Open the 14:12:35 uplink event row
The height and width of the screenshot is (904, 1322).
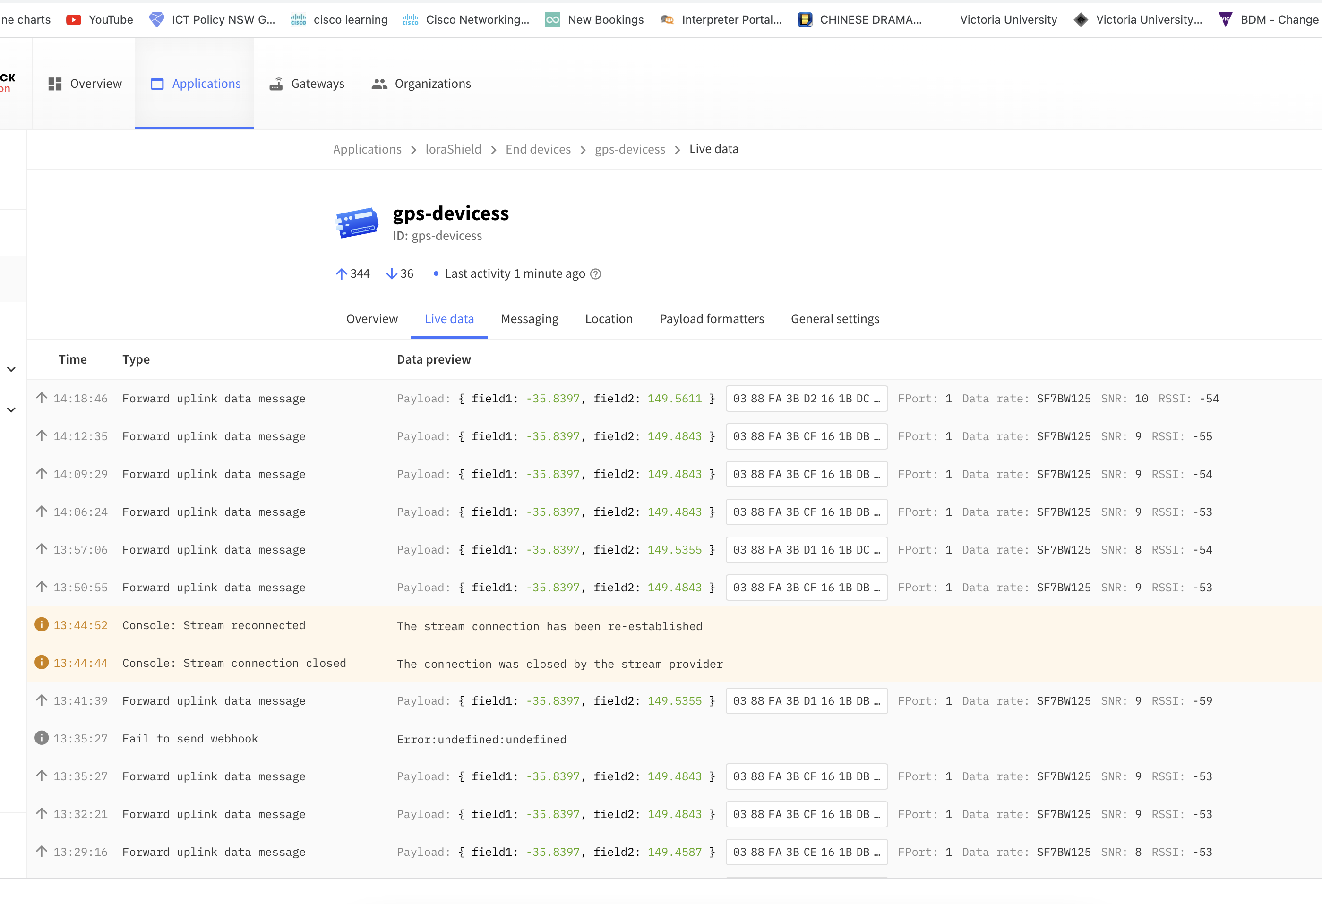(213, 436)
